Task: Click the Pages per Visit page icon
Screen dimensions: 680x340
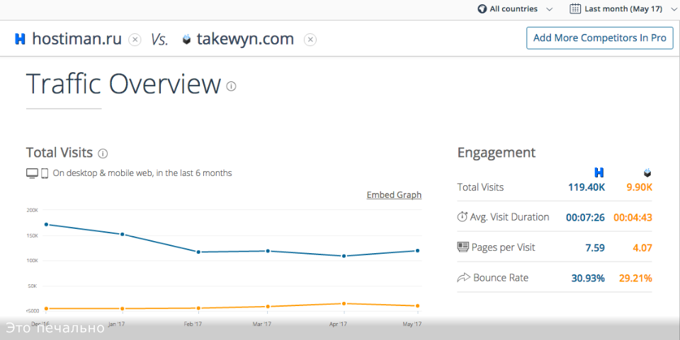Action: tap(463, 247)
